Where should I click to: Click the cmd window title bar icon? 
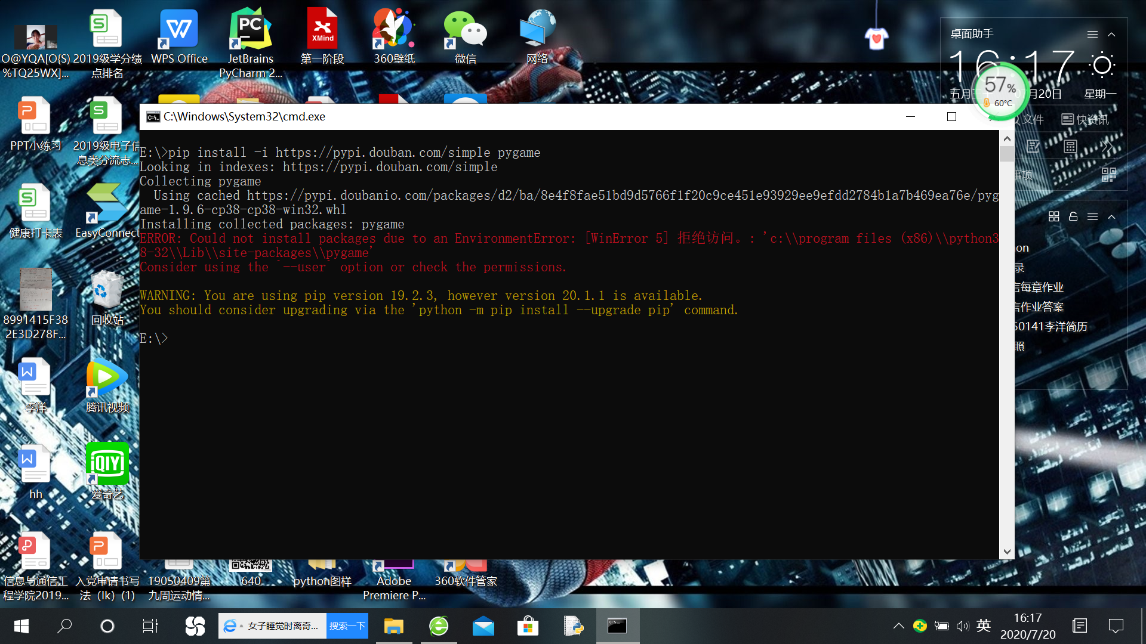(153, 116)
